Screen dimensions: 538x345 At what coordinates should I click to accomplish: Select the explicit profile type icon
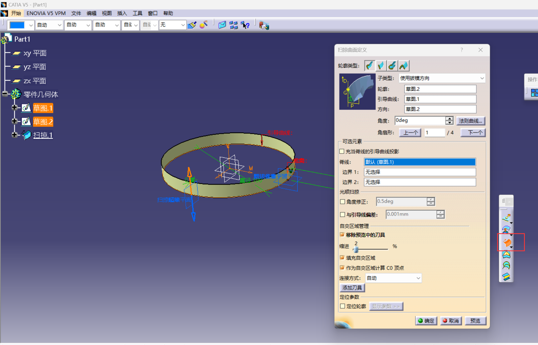[370, 66]
